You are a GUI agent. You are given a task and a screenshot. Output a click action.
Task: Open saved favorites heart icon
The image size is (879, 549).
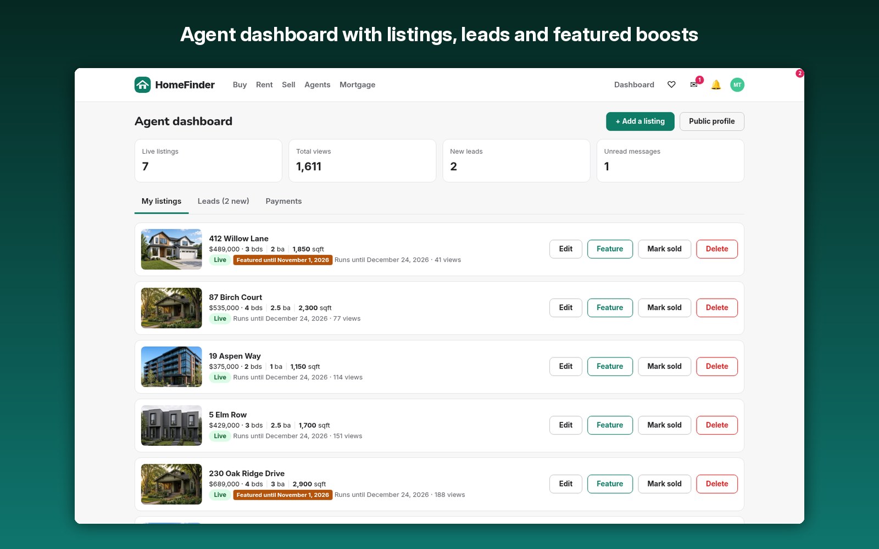click(x=671, y=85)
